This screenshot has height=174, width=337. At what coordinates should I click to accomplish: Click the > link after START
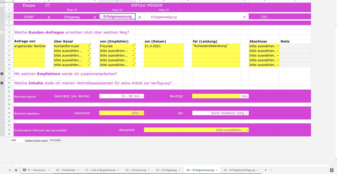[x=49, y=17]
